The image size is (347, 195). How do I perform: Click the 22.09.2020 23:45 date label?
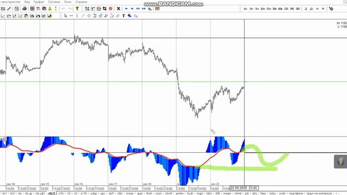(x=244, y=188)
